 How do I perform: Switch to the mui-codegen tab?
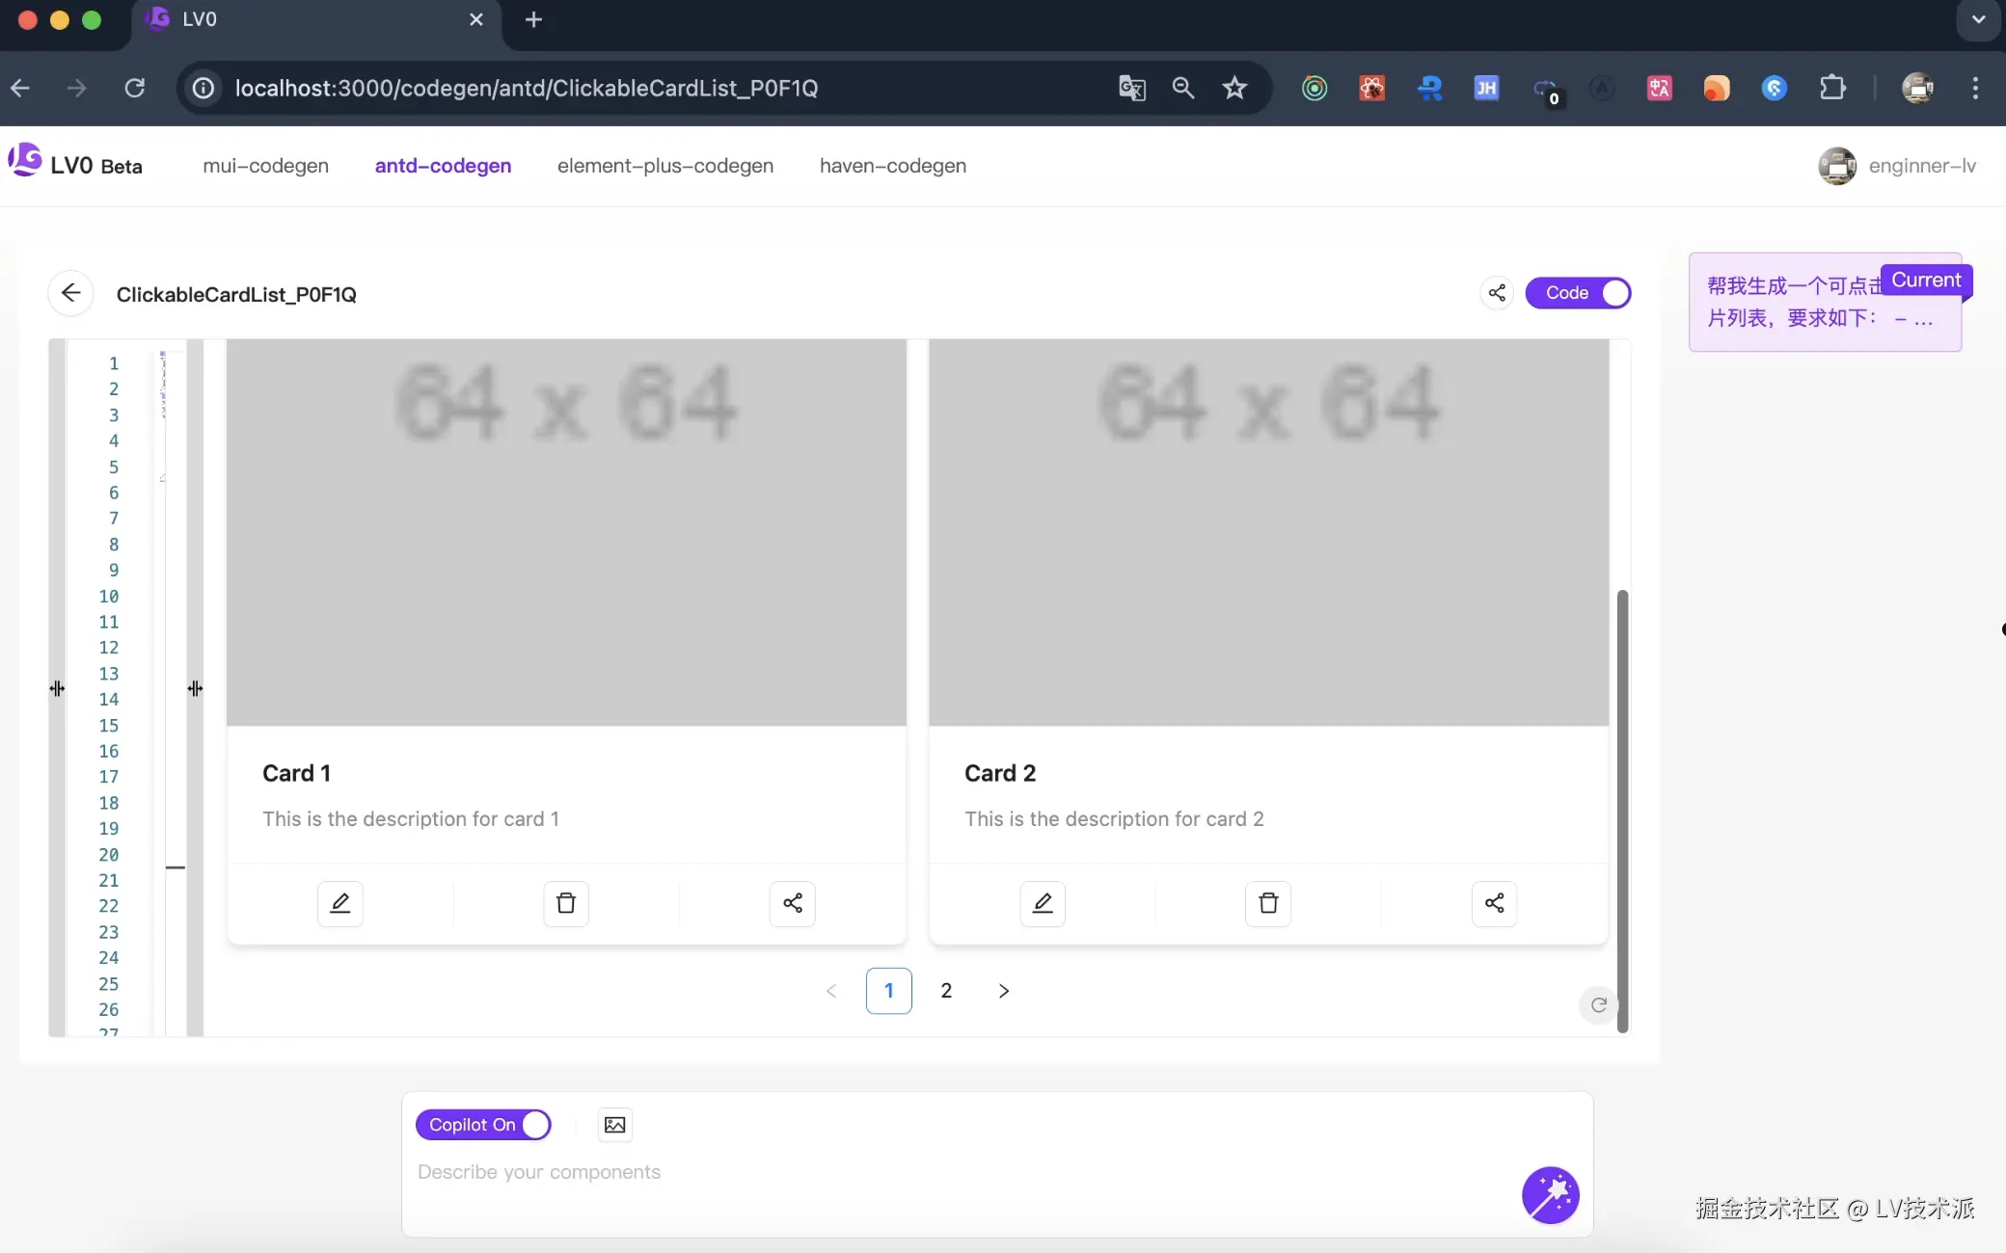pyautogui.click(x=265, y=166)
